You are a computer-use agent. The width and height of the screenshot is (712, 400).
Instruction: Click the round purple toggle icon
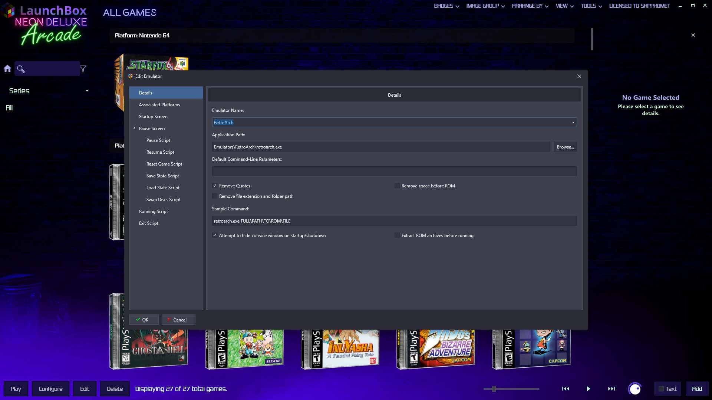click(635, 389)
